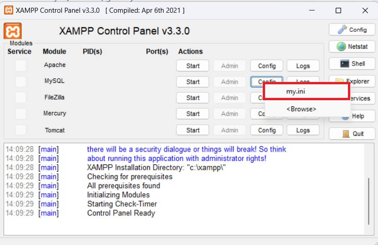The height and width of the screenshot is (245, 378).
Task: Click the FileZilla Admin button
Action: tap(230, 97)
